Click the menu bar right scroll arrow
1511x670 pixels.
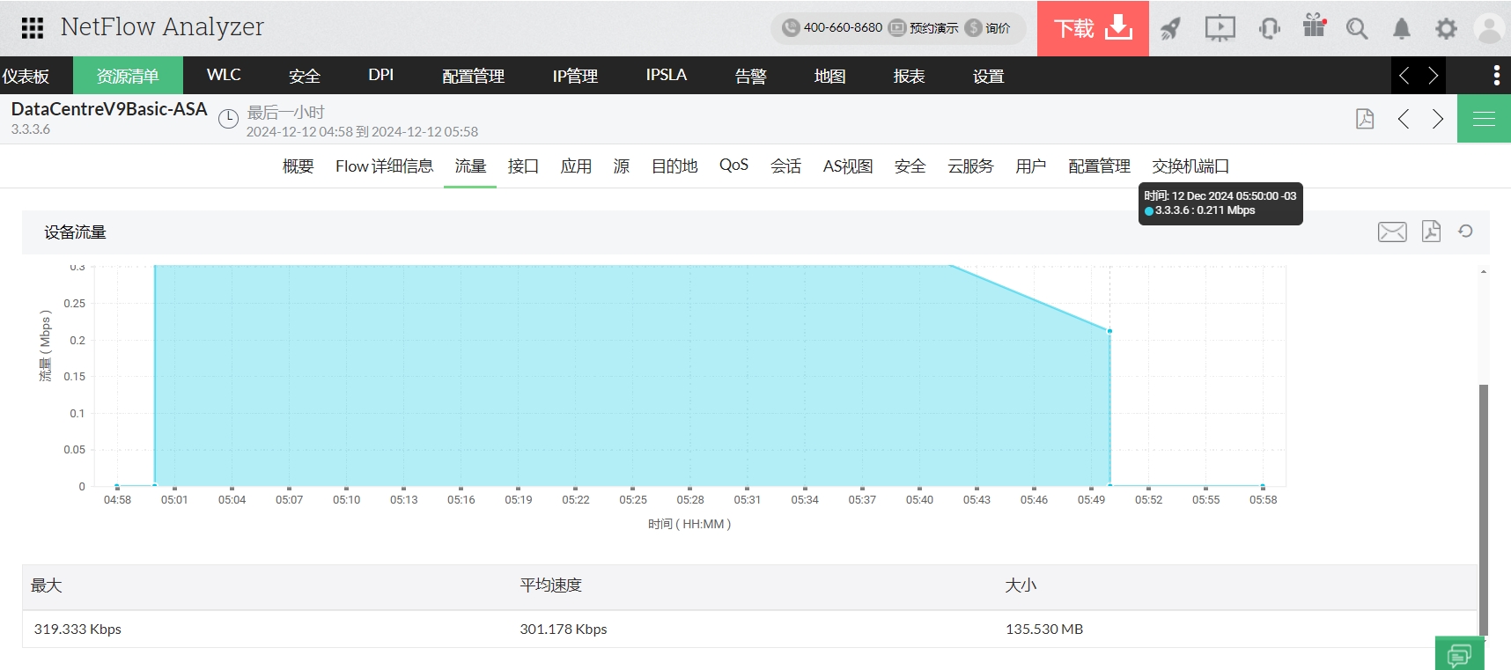click(1433, 76)
